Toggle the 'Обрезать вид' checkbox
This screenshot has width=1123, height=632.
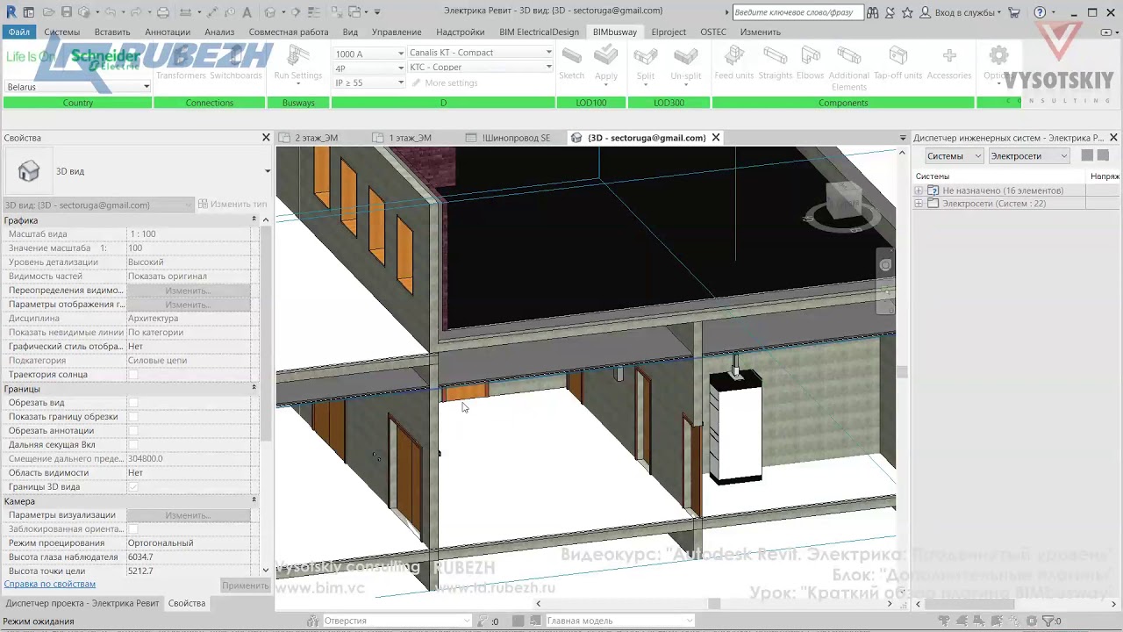click(133, 403)
